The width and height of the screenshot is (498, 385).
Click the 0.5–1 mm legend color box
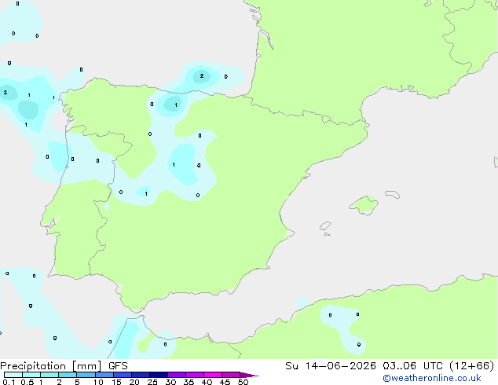(x=31, y=375)
